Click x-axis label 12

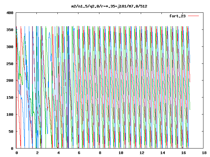coord(142,153)
